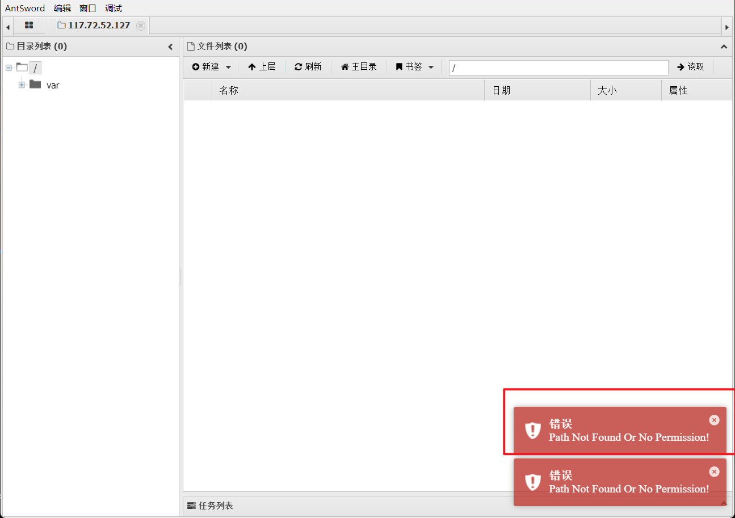The width and height of the screenshot is (735, 518).
Task: Collapse the 文件列表 panel
Action: click(724, 47)
